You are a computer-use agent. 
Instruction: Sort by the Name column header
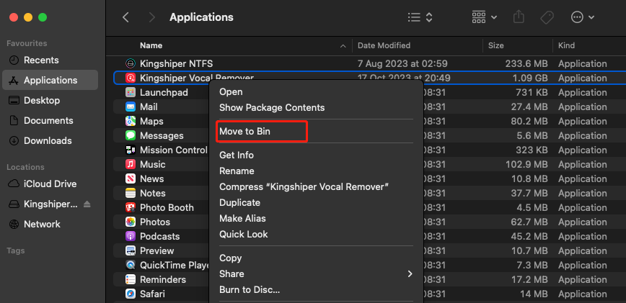tap(151, 45)
